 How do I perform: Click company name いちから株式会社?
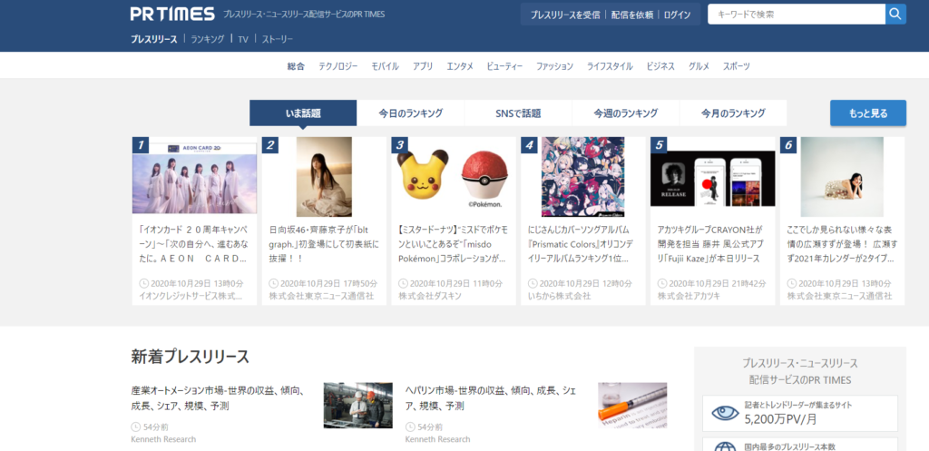pyautogui.click(x=559, y=295)
